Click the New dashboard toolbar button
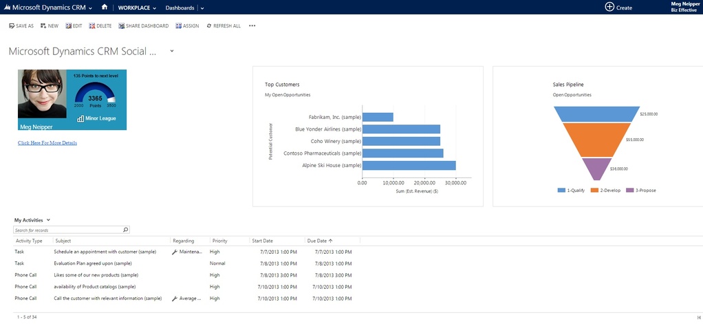This screenshot has height=324, width=703. pos(50,26)
